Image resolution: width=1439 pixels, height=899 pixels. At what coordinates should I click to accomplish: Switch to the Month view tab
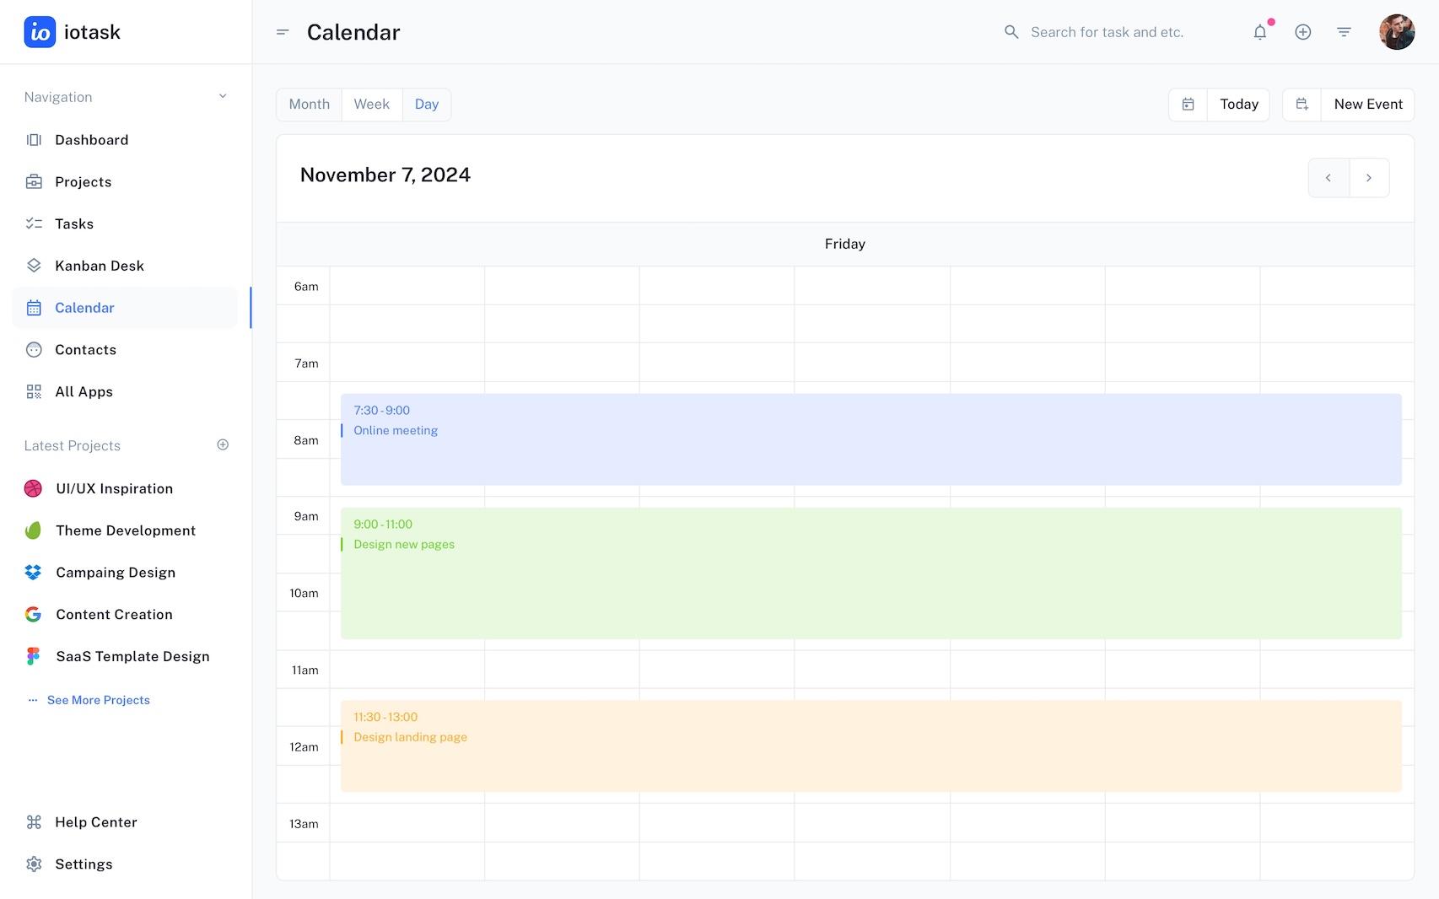coord(309,105)
